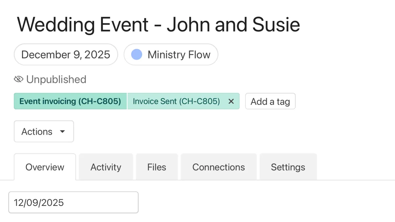Open the December 9, 2025 date pill
The image size is (395, 222).
[x=66, y=55]
